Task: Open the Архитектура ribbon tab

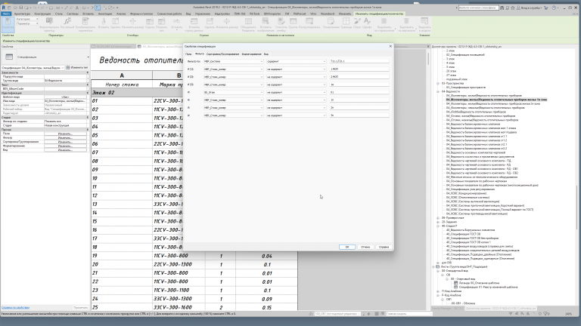Action: click(22, 14)
